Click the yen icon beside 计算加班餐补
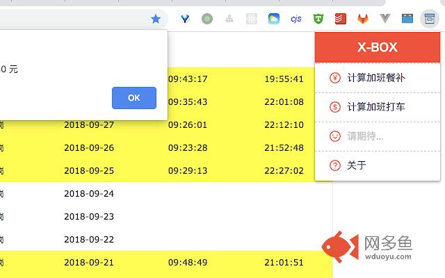Image resolution: width=445 pixels, height=278 pixels. click(x=335, y=78)
